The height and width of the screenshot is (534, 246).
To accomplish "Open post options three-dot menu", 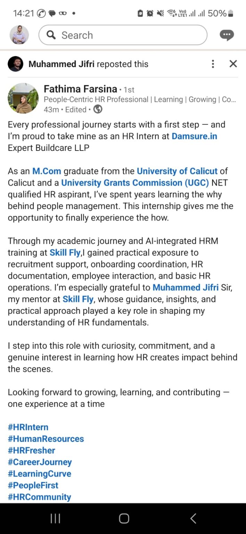I will 213,64.
